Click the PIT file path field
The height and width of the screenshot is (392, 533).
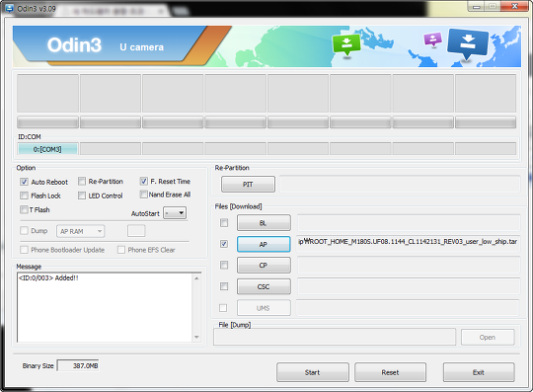(x=400, y=184)
